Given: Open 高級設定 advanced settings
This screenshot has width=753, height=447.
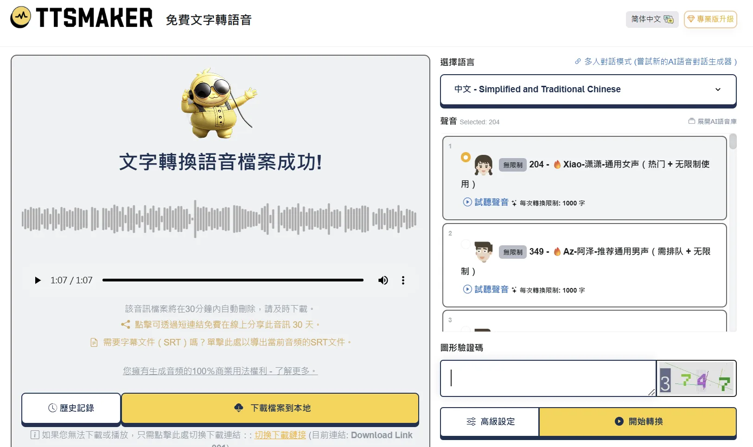Looking at the screenshot, I should 490,421.
